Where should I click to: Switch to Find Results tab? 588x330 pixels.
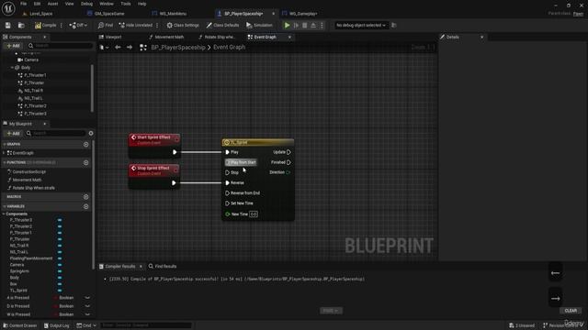click(163, 267)
